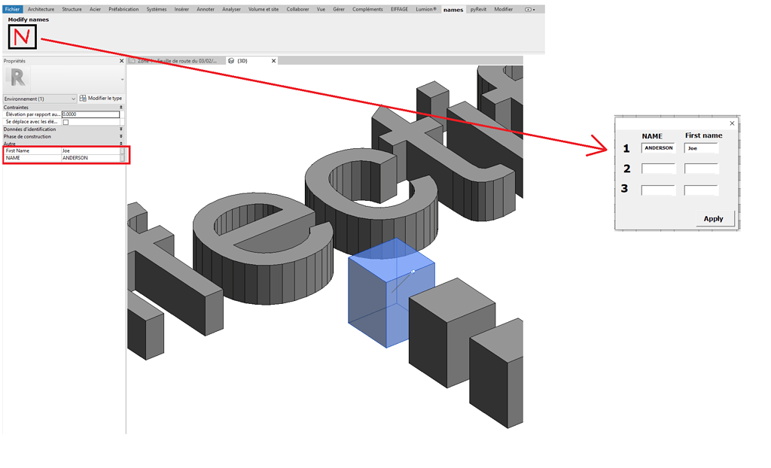Screen dimensions: 771x468
Task: Open the pyRevit ribbon tab
Action: 479,9
